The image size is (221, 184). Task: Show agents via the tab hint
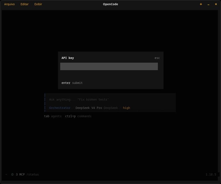click(53, 116)
